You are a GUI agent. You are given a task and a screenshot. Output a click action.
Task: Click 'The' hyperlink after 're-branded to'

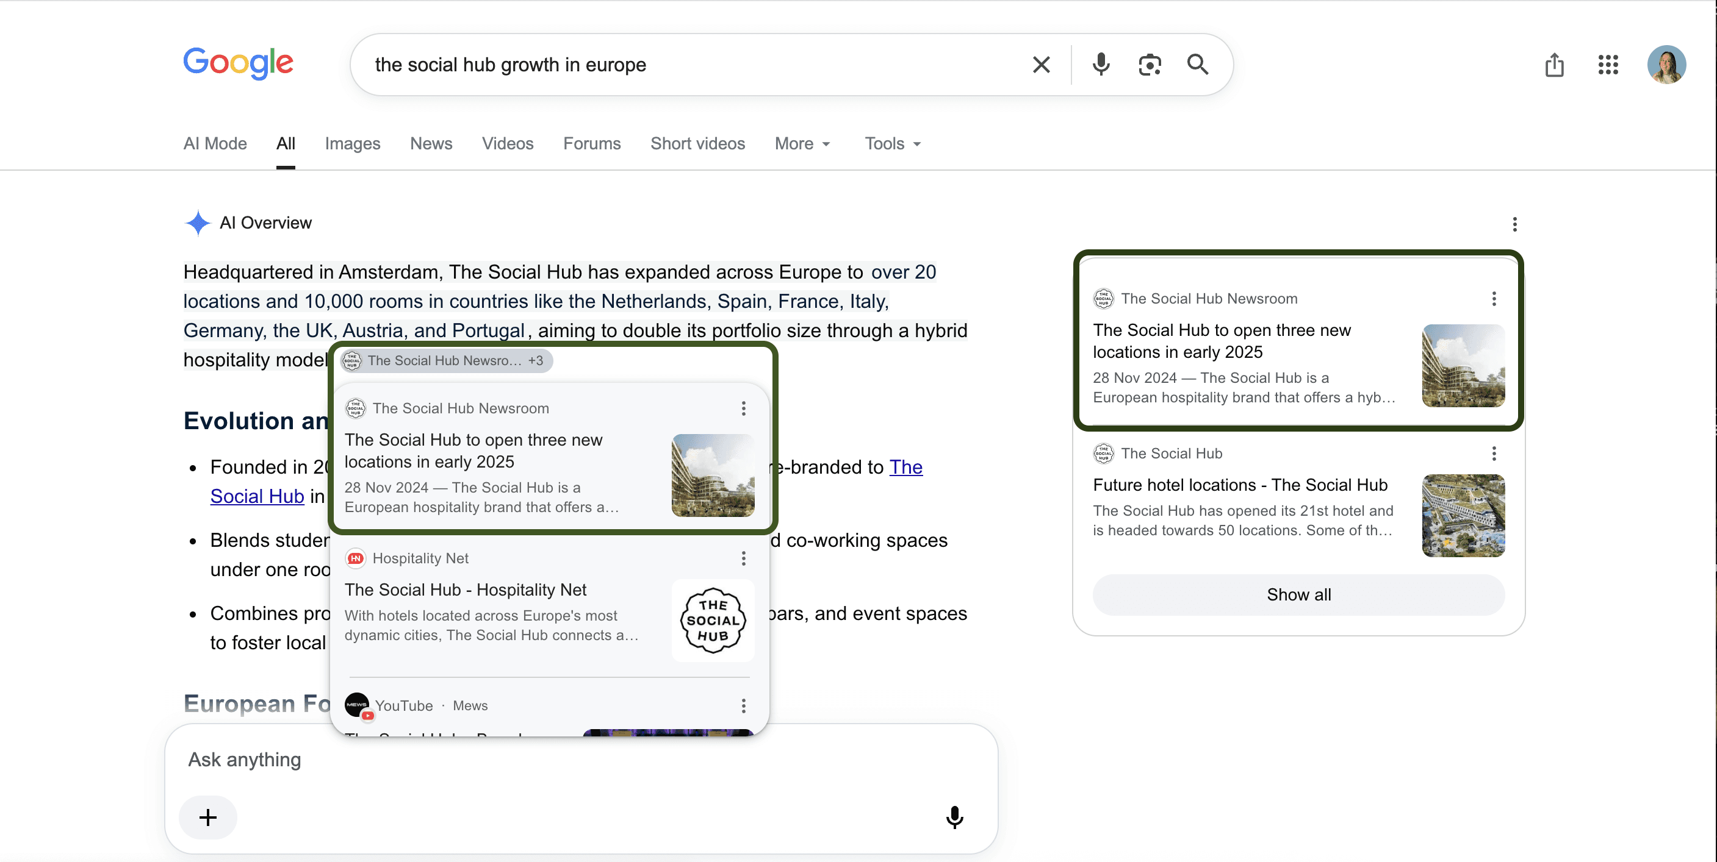(x=905, y=467)
